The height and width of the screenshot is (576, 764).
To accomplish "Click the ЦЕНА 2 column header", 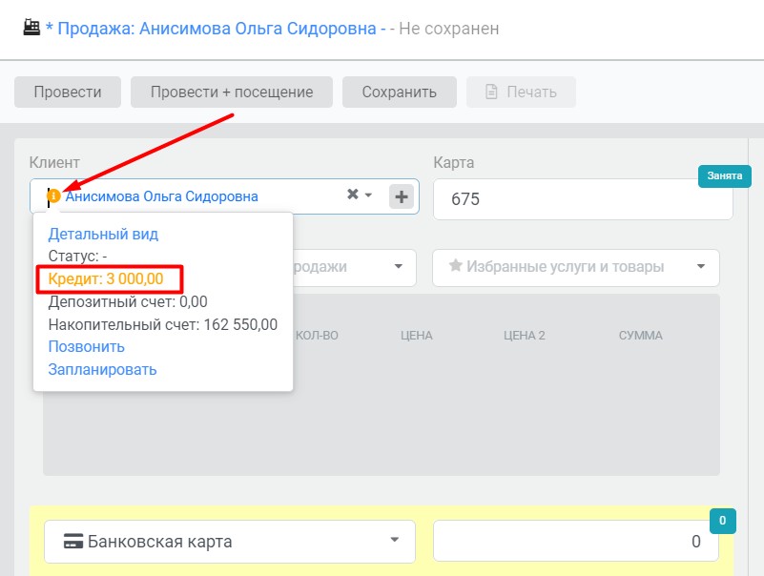I will pyautogui.click(x=525, y=336).
